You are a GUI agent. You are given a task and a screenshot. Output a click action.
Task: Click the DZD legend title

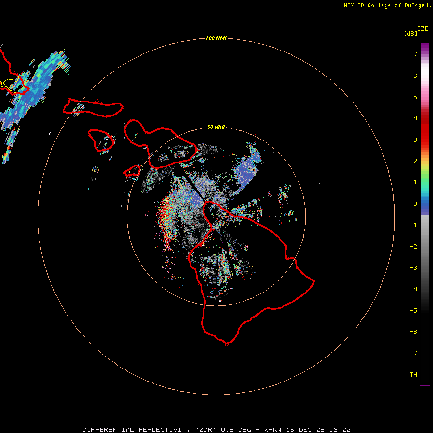click(423, 29)
